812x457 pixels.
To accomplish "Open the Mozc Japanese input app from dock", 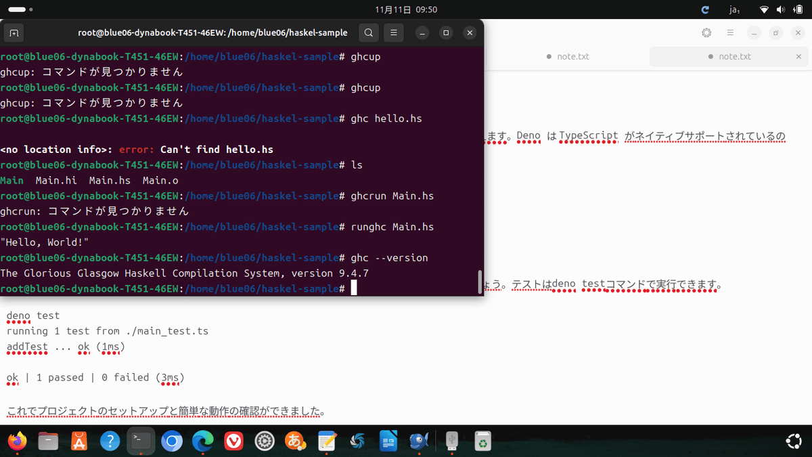I will [x=295, y=441].
